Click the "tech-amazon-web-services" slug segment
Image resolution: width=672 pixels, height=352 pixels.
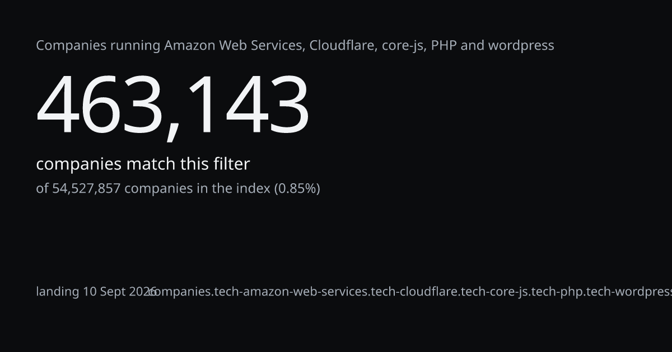click(291, 292)
